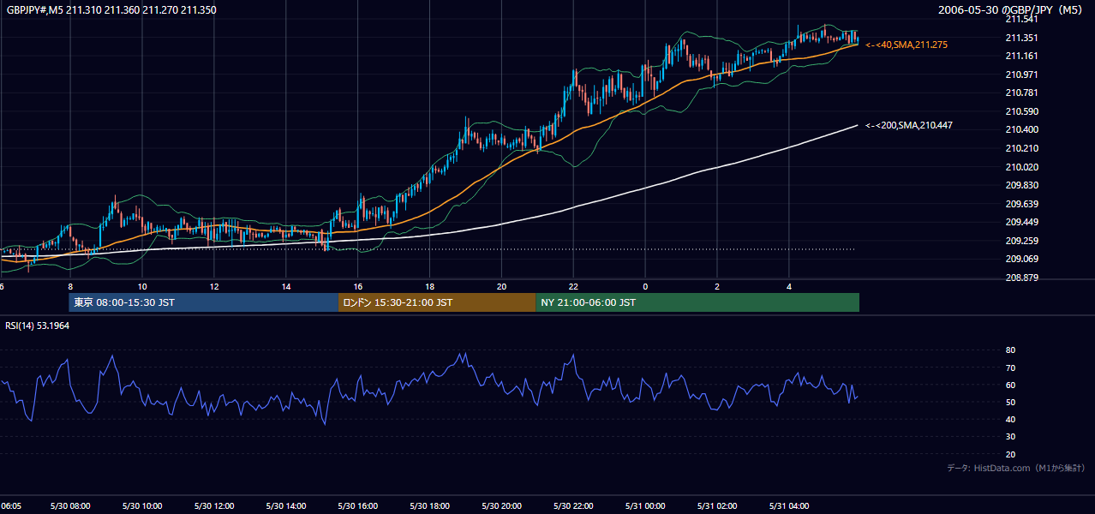Click the 5/30 18:00 date axis label
The width and height of the screenshot is (1095, 514).
coord(429,506)
